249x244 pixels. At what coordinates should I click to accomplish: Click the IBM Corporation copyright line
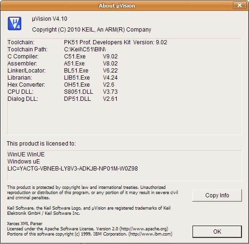click(x=90, y=234)
